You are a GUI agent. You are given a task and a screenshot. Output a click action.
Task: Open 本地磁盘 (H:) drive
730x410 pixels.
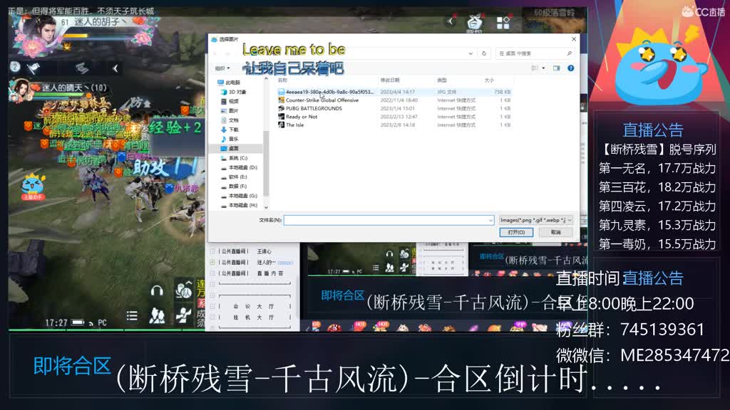click(x=239, y=205)
